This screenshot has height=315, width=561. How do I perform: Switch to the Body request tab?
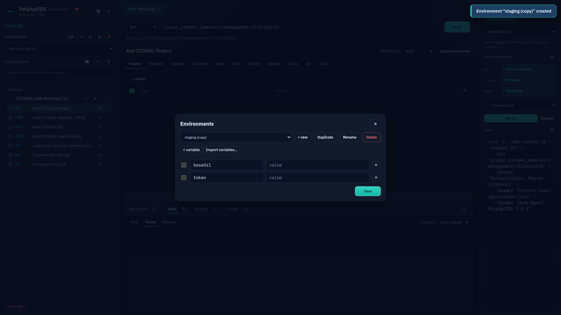[220, 64]
